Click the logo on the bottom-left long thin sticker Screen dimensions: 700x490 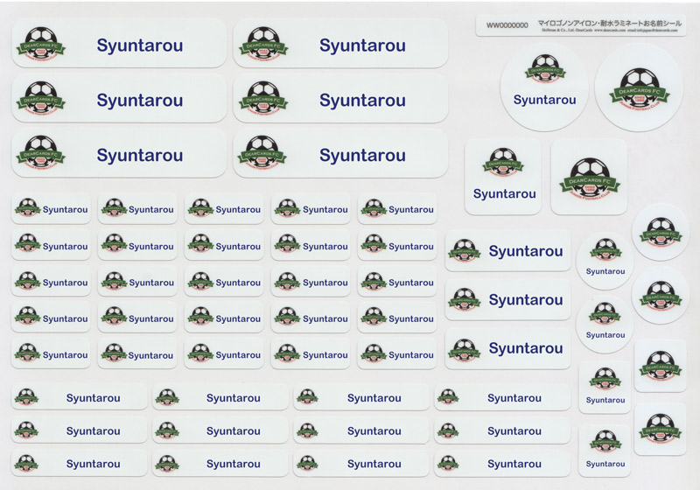click(26, 464)
